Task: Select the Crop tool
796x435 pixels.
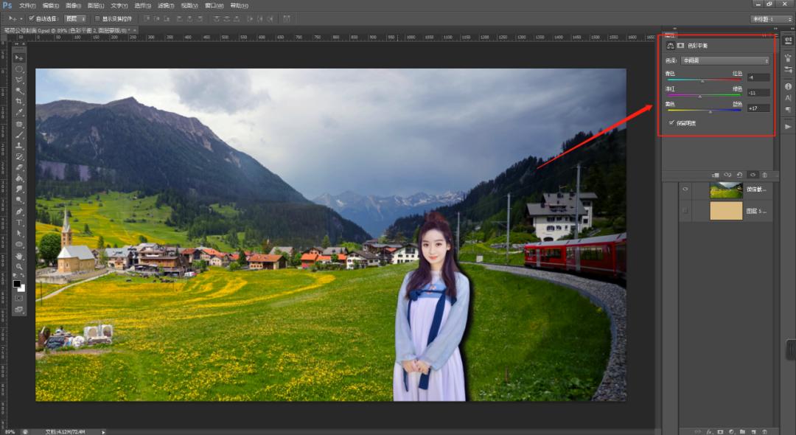Action: (x=19, y=102)
